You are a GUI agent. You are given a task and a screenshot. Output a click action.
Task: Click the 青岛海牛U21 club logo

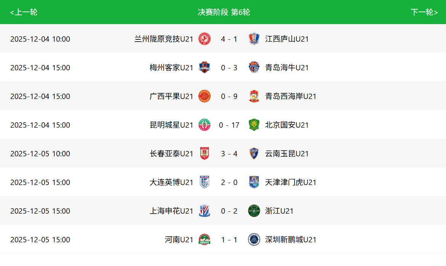254,68
